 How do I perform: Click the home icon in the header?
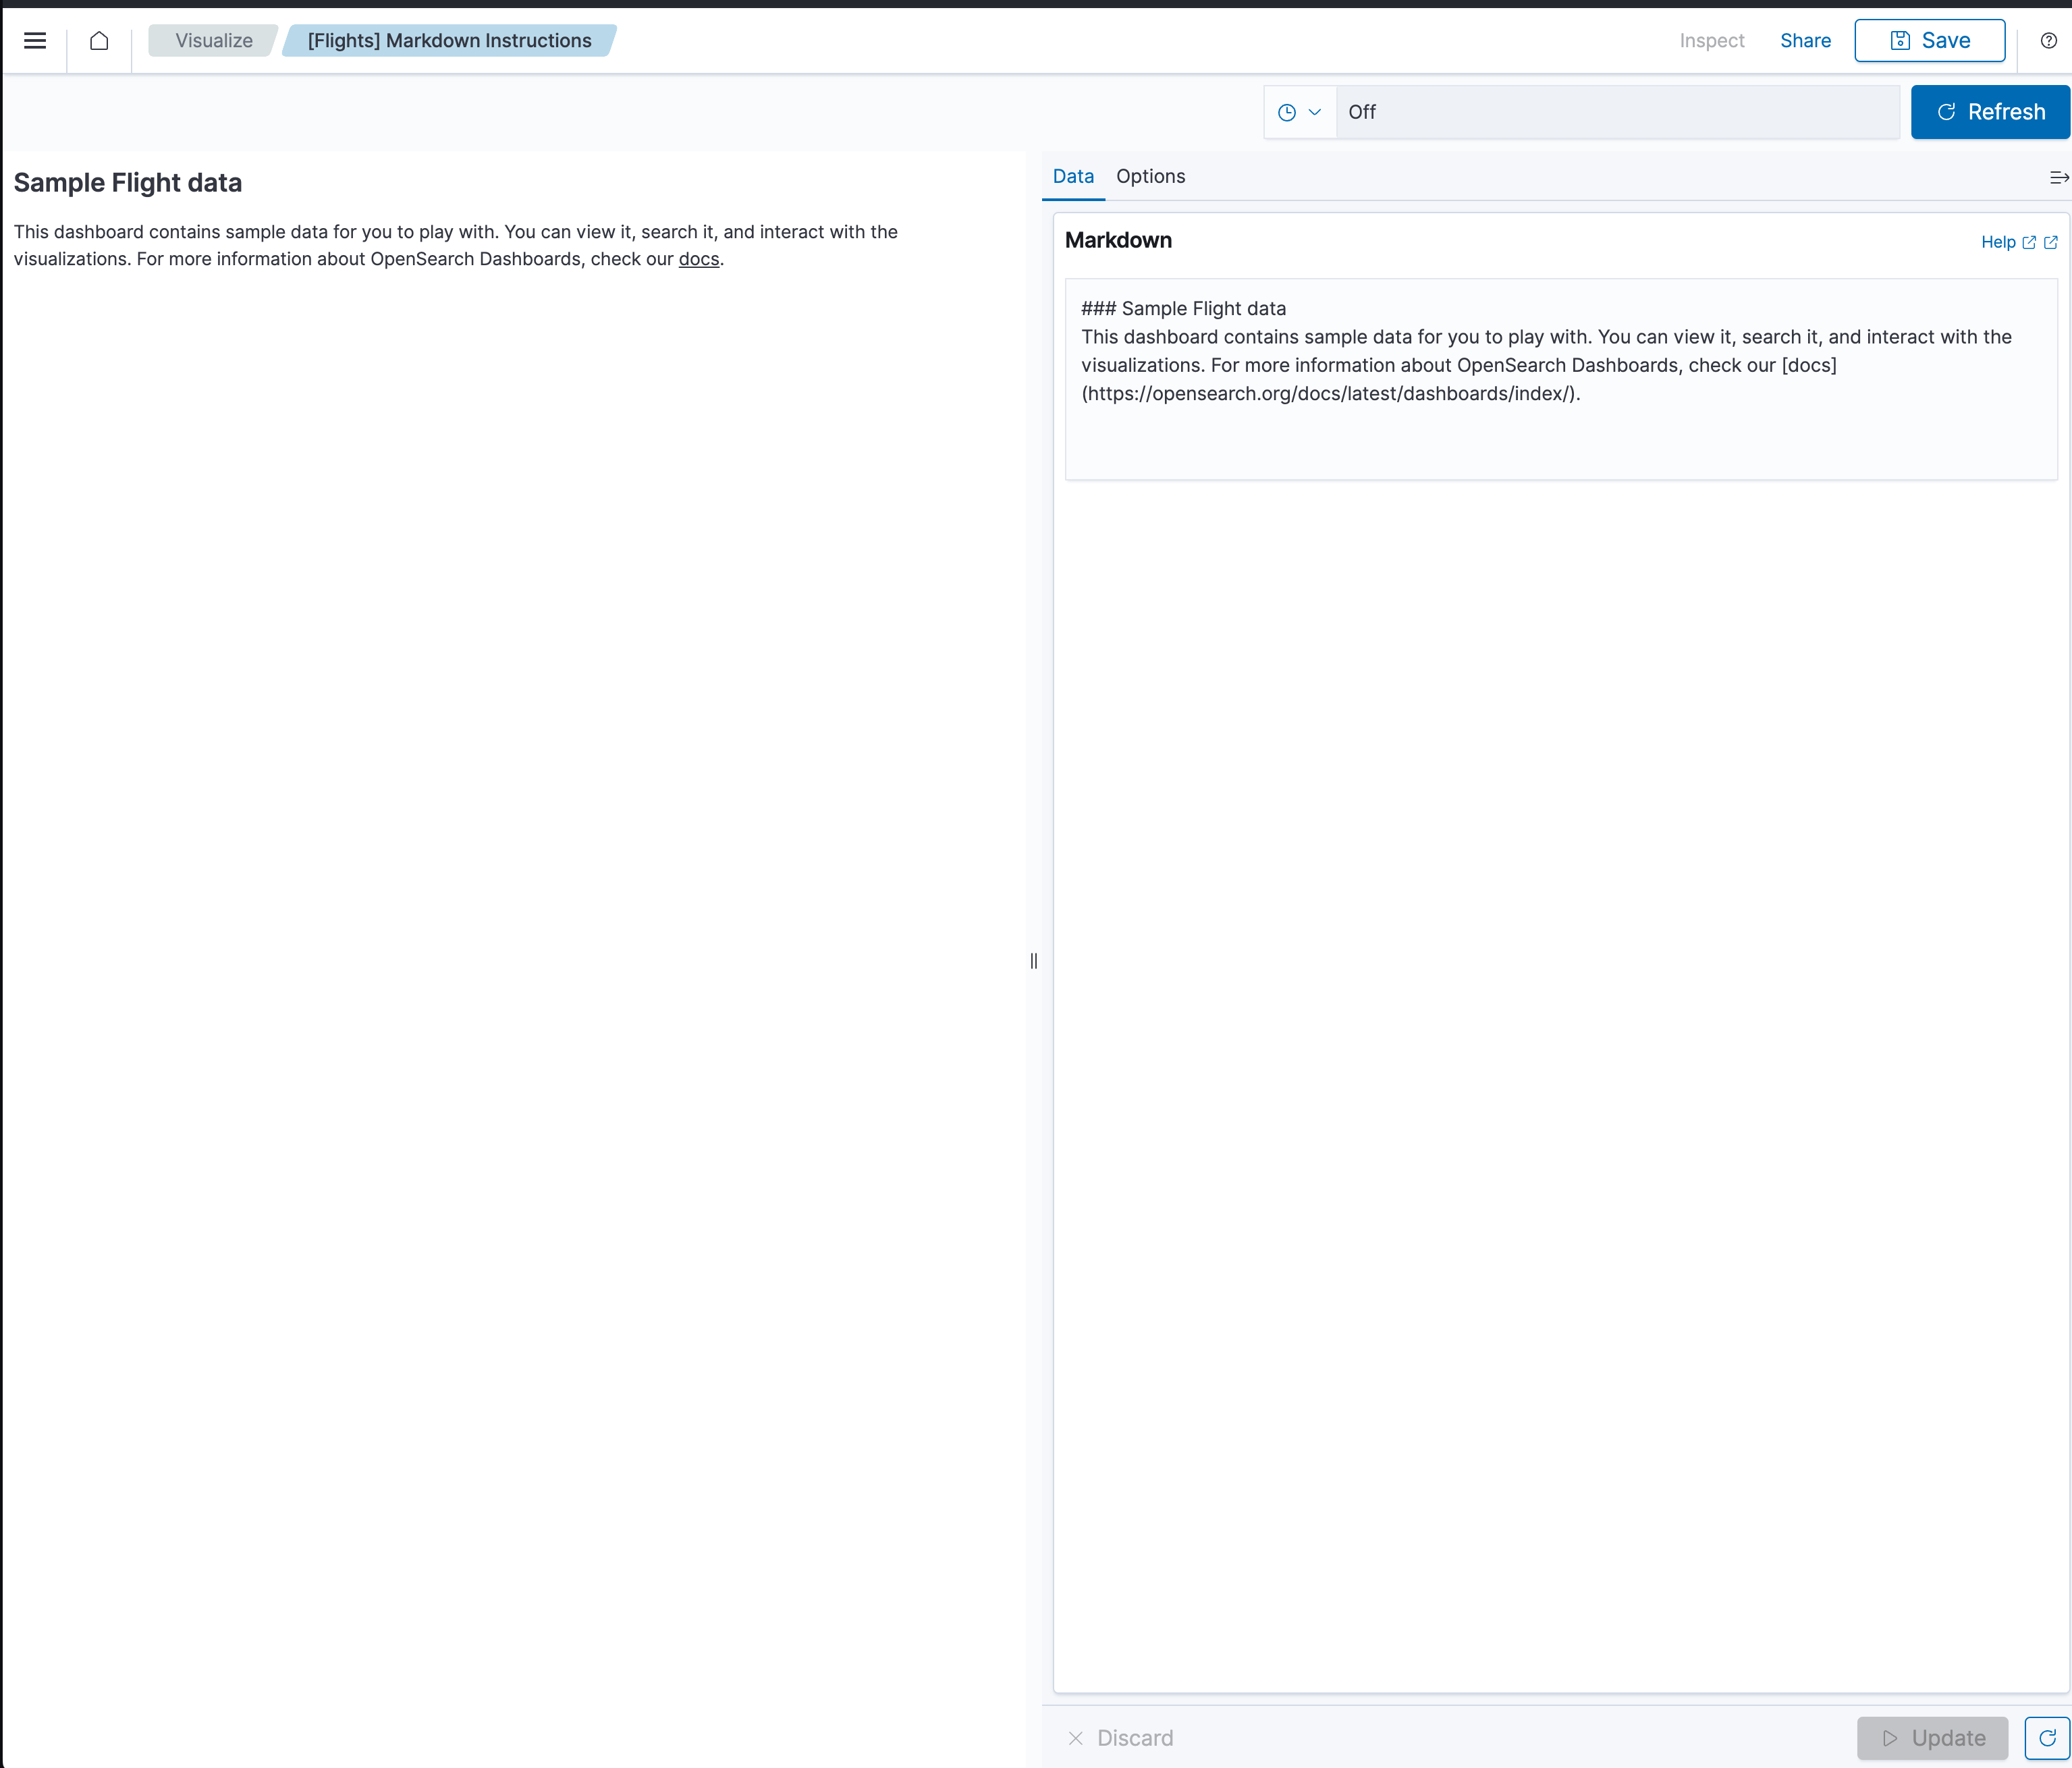coord(99,41)
